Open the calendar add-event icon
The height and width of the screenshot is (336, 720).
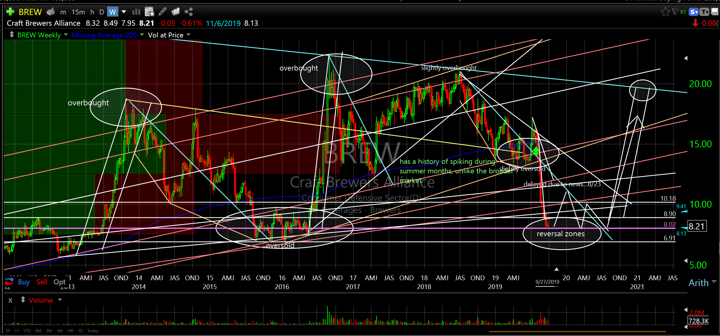149,12
